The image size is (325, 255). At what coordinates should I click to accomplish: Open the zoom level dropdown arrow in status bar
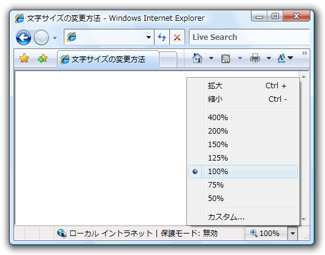coord(292,234)
